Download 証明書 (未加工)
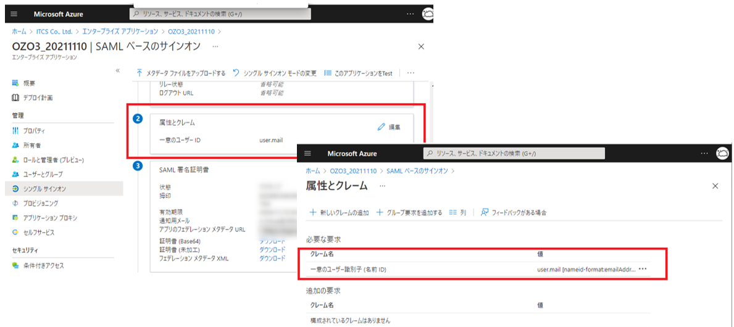734x327 pixels. 272,250
